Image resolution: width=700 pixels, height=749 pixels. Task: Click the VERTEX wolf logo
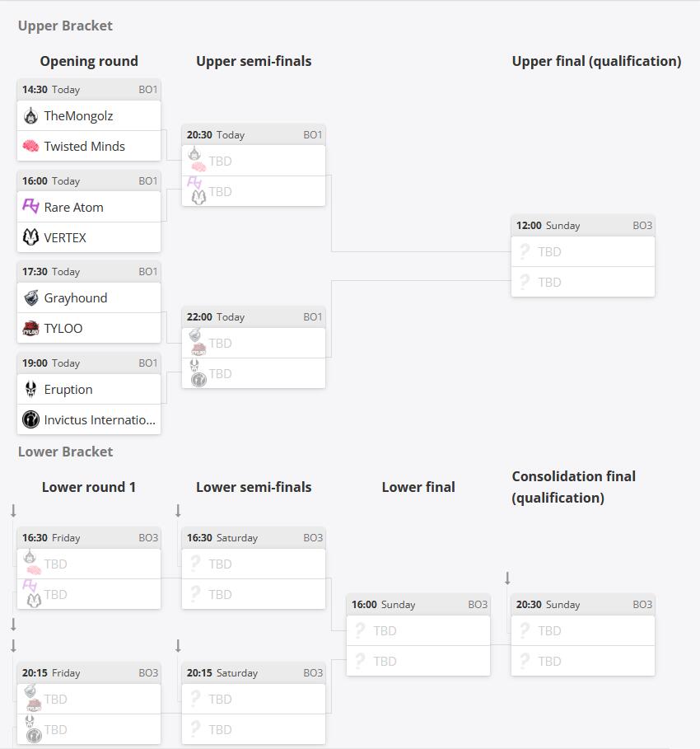[30, 237]
